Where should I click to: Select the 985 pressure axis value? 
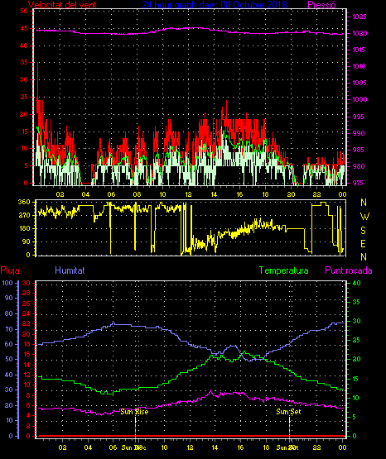359,150
